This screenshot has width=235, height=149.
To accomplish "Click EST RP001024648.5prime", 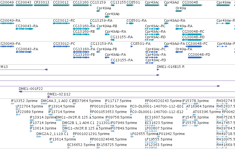I will (91, 142).
